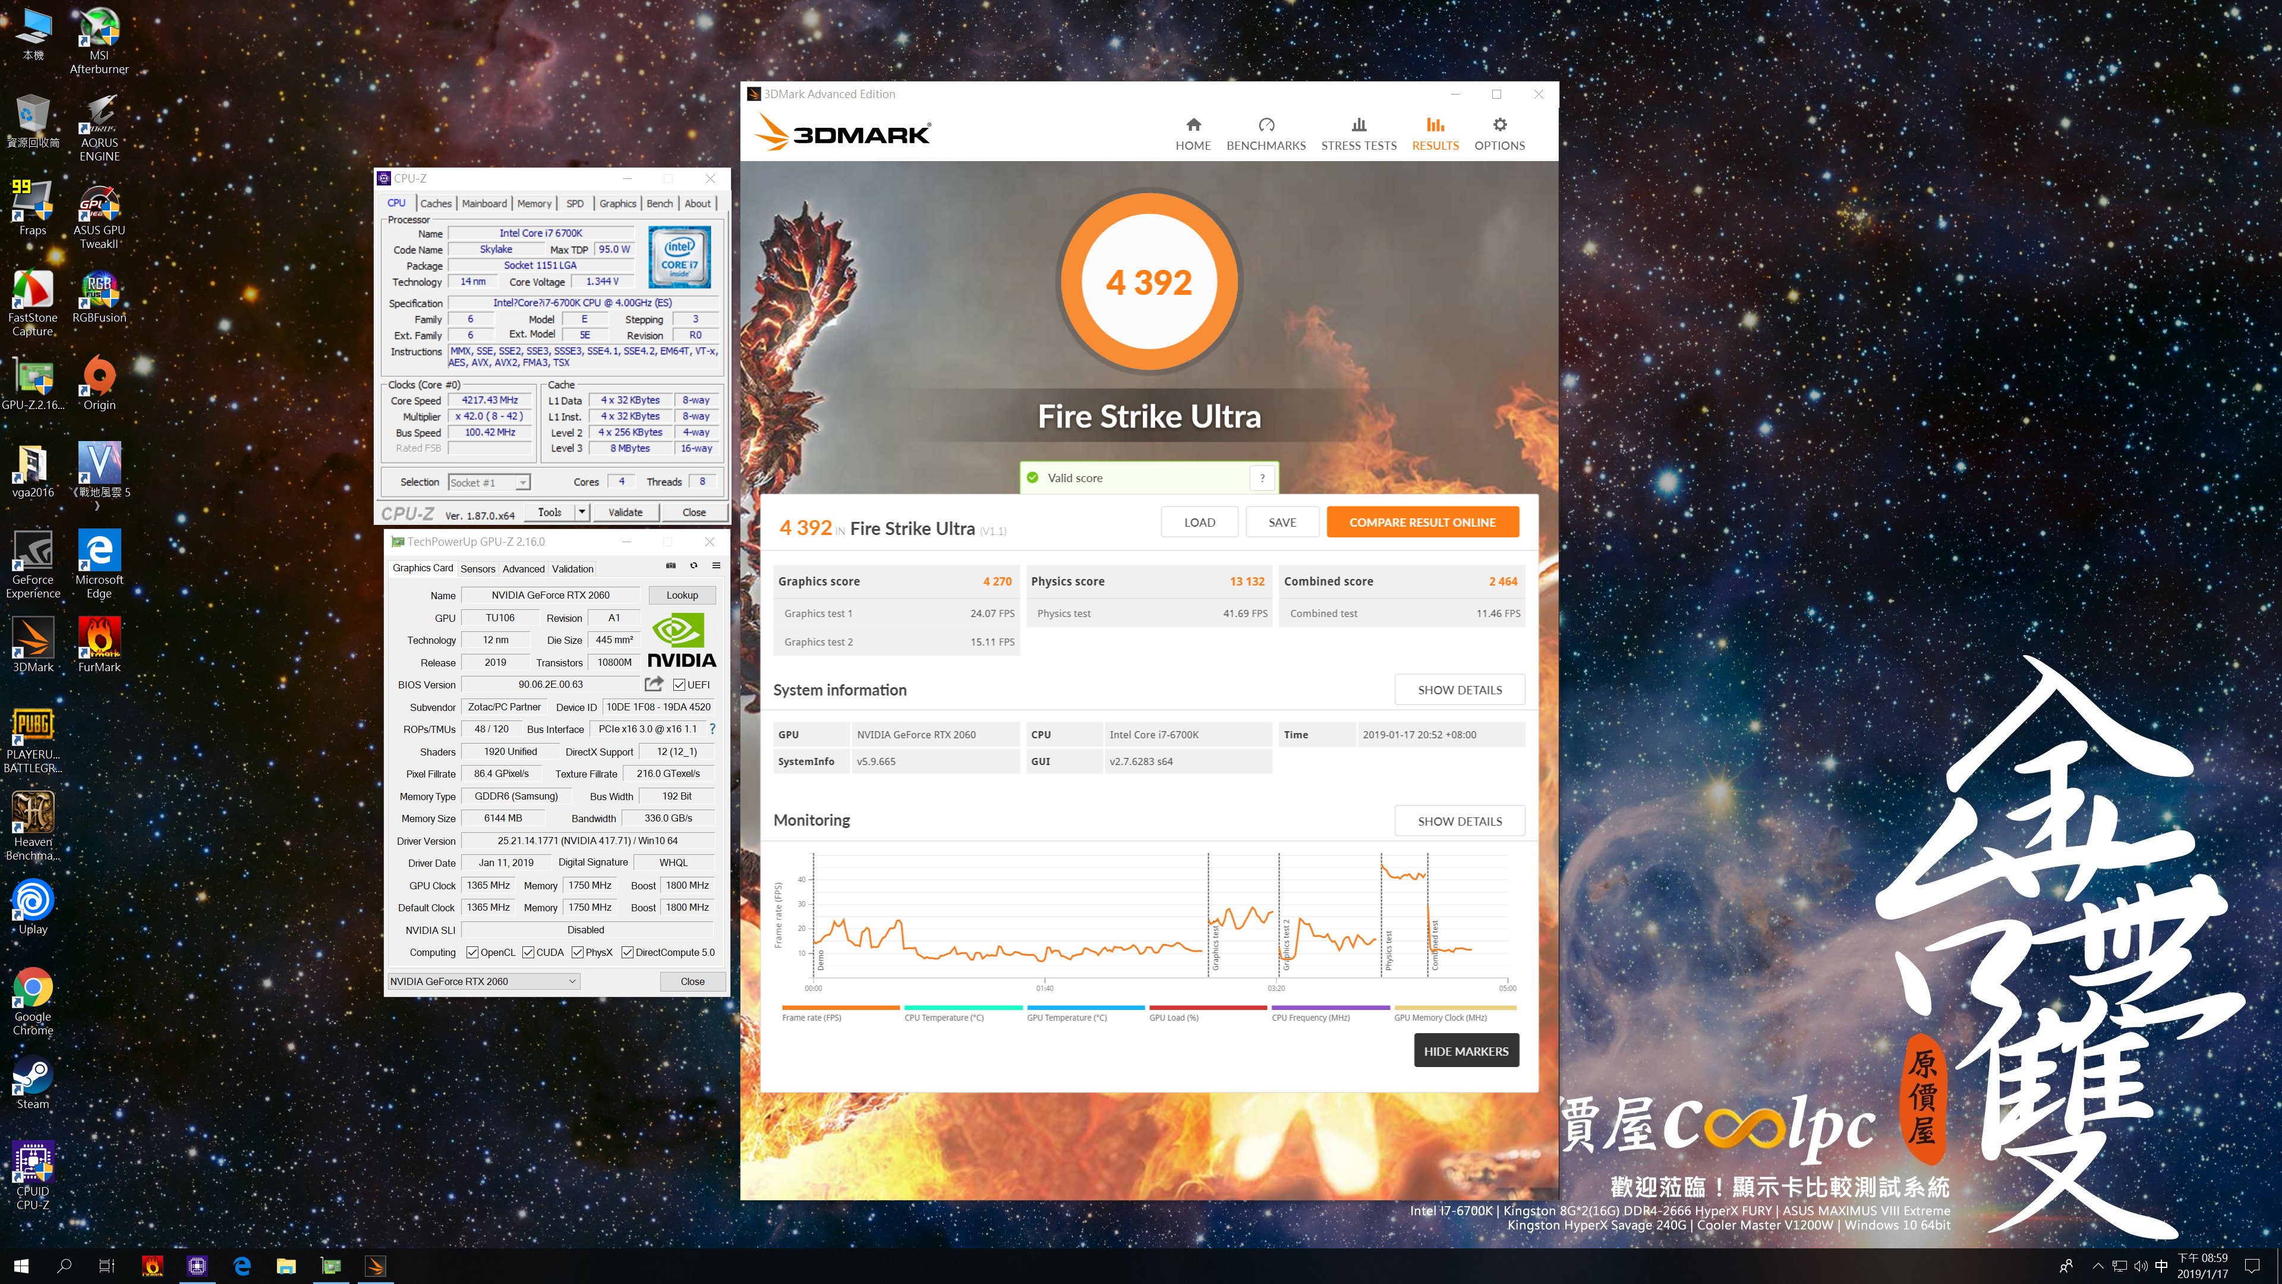2282x1284 pixels.
Task: Toggle DirectCompute 5.0 checkbox in GPU-Z
Action: tap(627, 952)
